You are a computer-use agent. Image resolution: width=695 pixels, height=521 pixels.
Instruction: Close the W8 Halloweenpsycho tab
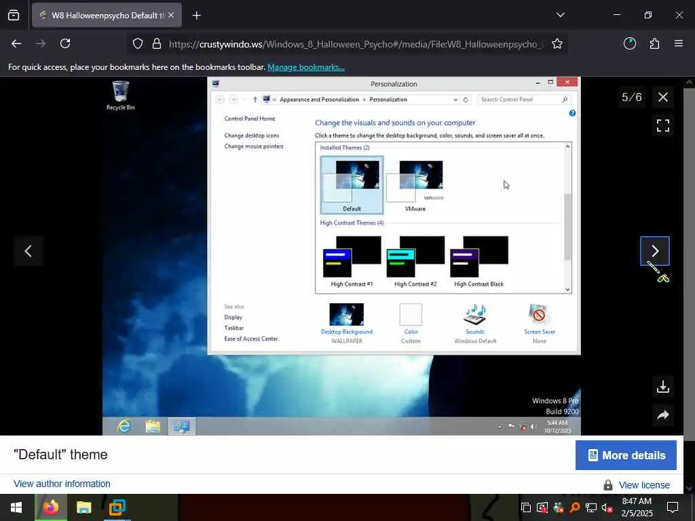coord(171,15)
